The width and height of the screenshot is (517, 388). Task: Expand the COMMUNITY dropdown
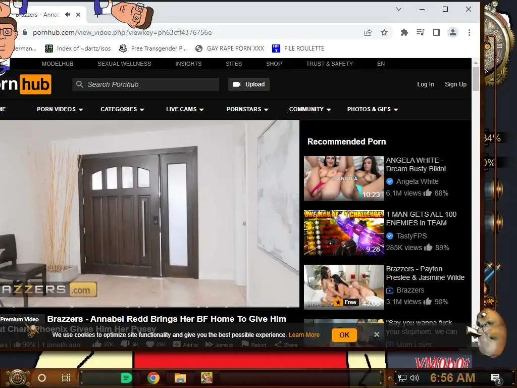[310, 109]
